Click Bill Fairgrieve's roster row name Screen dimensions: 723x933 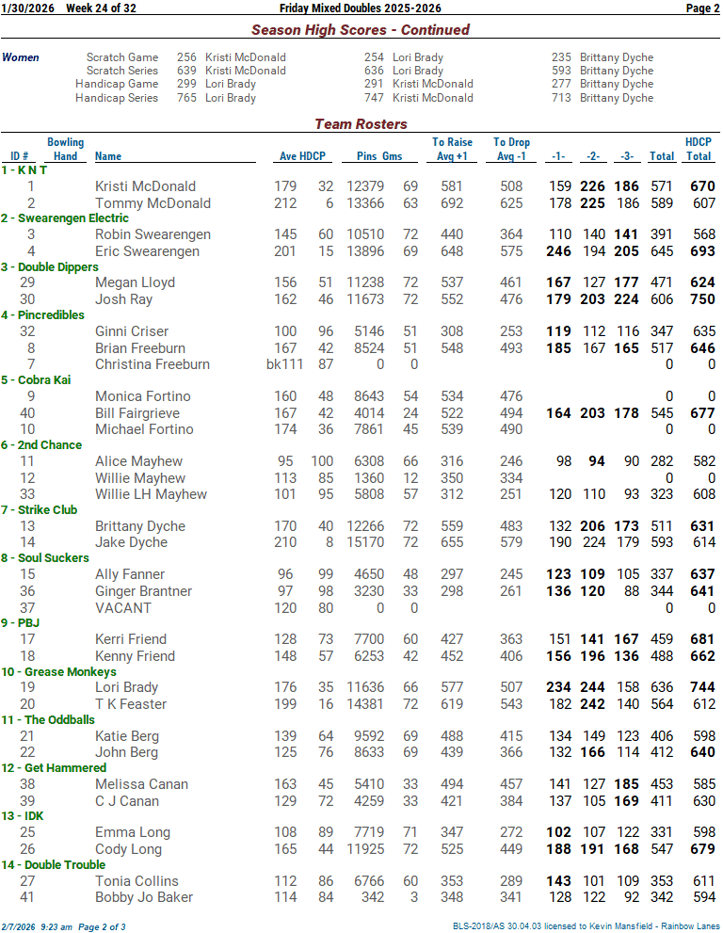click(x=142, y=413)
